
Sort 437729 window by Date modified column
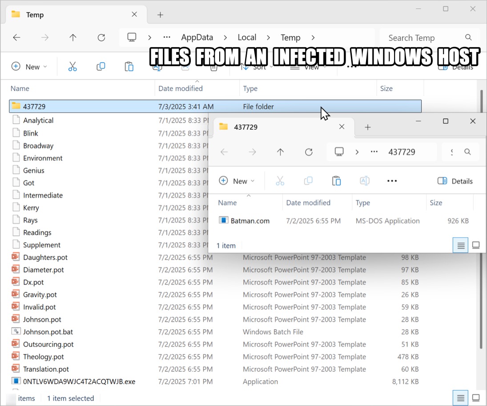click(x=308, y=203)
